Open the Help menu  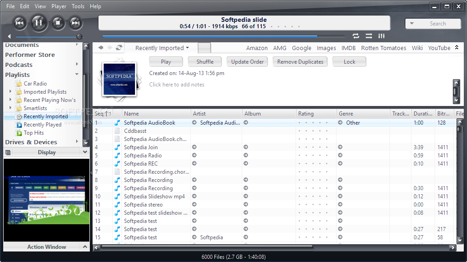click(95, 6)
